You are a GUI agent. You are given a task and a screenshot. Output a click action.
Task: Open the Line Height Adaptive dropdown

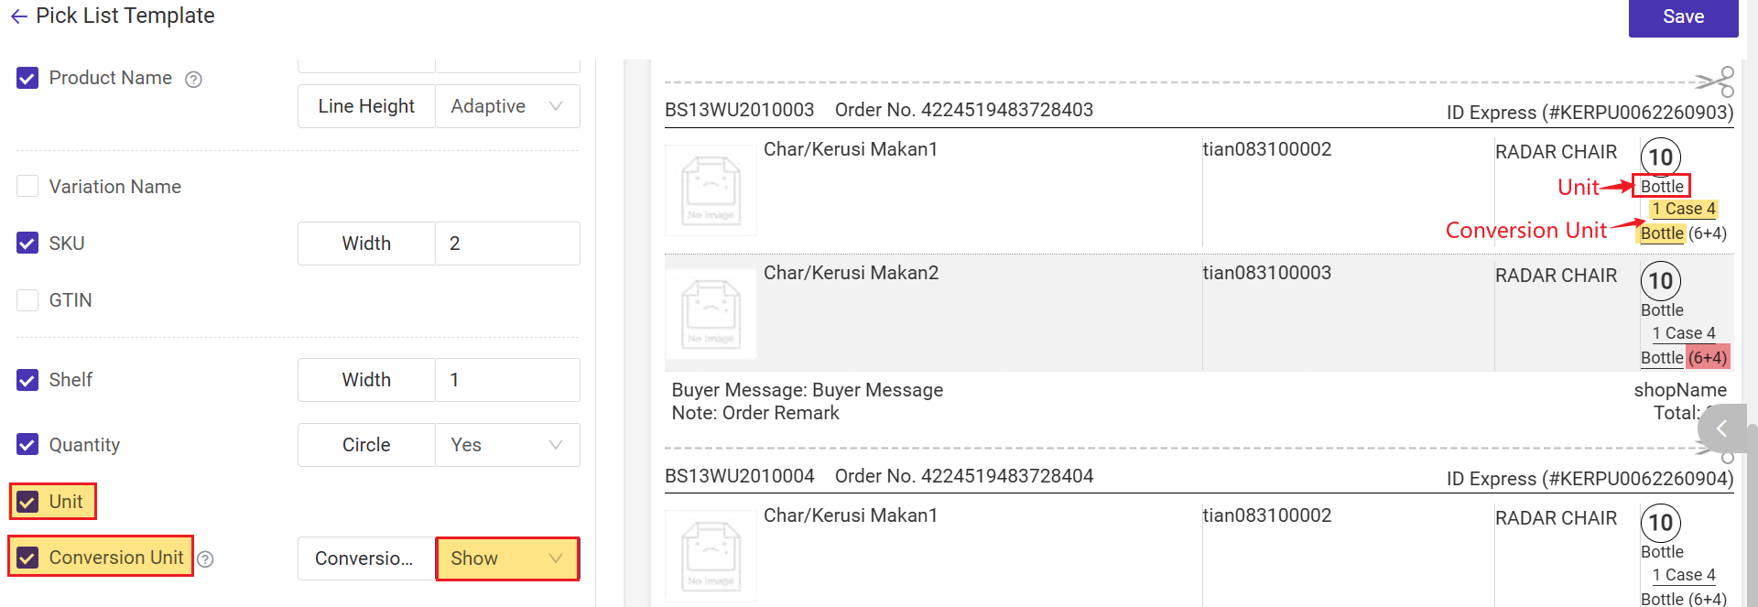pyautogui.click(x=507, y=106)
